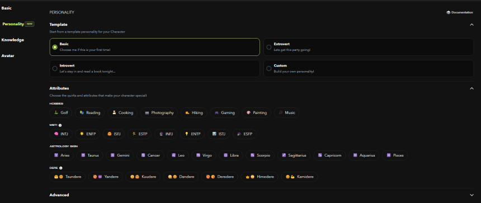
Task: Choose the Introvert template radio button
Action: point(55,69)
